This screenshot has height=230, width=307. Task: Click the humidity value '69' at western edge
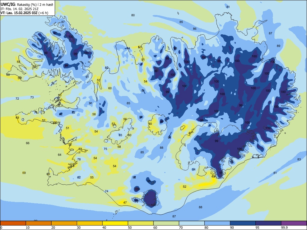[x=8, y=75]
